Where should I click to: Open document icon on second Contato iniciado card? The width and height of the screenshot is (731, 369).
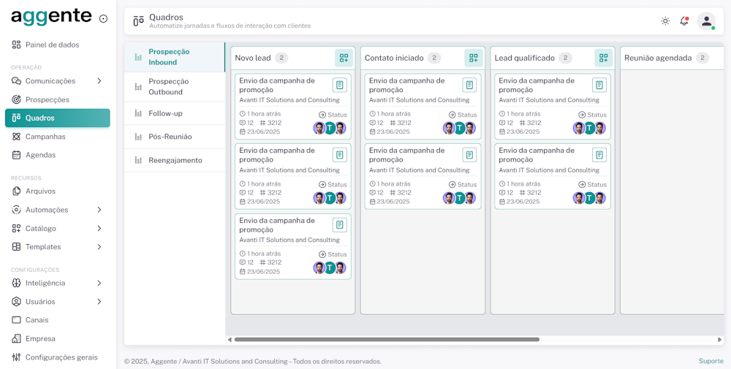(x=469, y=155)
